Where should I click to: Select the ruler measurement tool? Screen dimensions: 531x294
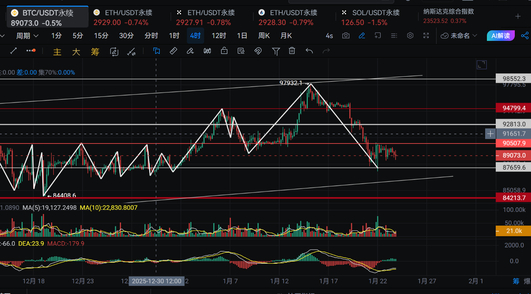173,51
